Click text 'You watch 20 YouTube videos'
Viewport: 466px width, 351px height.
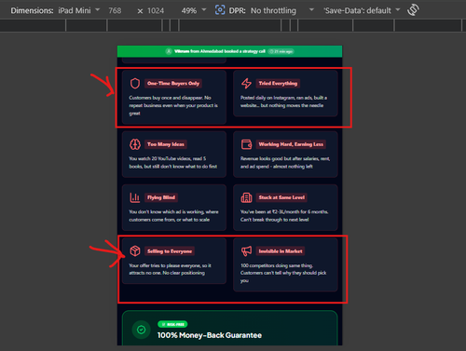click(x=160, y=158)
